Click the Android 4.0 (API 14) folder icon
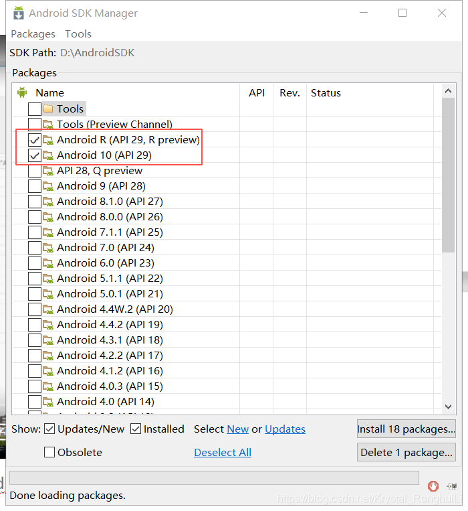Screen dimensions: 468x511 pyautogui.click(x=48, y=402)
